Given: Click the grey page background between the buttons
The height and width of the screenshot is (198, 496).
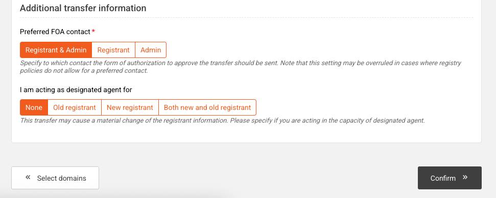Looking at the screenshot, I should 258,178.
